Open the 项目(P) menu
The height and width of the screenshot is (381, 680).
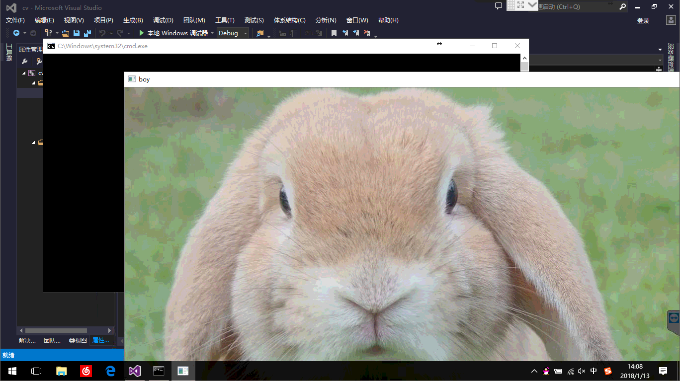point(103,20)
